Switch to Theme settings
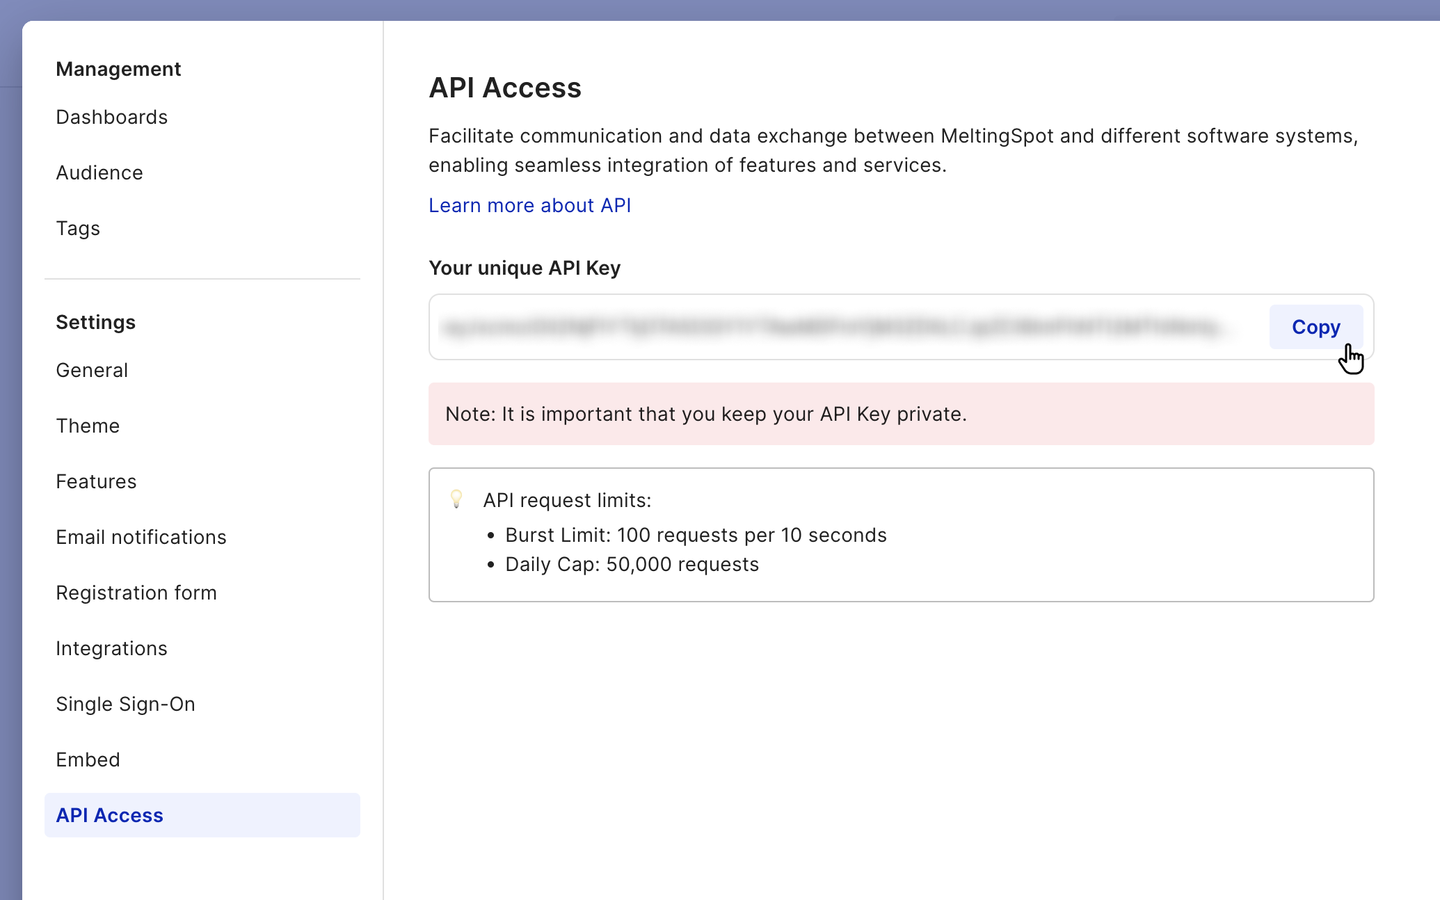The image size is (1440, 900). (88, 426)
